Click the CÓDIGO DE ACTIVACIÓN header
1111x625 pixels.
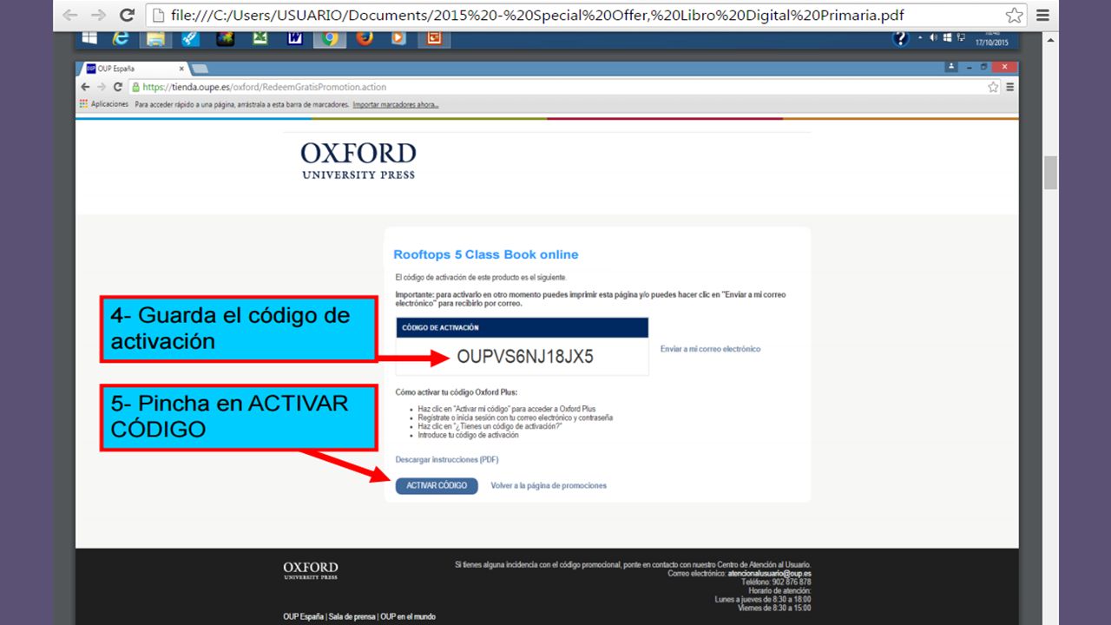tap(523, 327)
